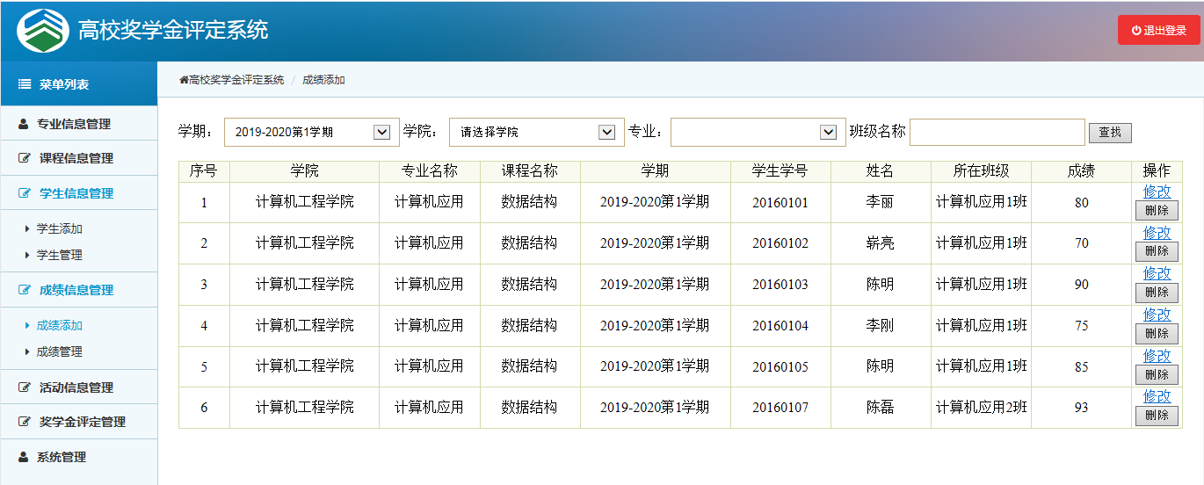Click the 成绩添加 breadcrumb text
The width and height of the screenshot is (1204, 485).
point(323,80)
